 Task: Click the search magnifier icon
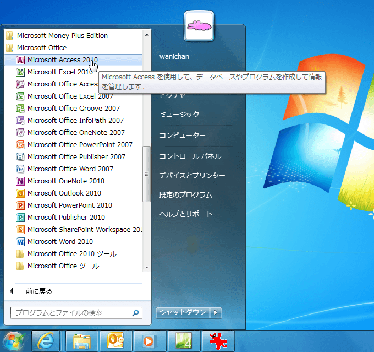(135, 313)
